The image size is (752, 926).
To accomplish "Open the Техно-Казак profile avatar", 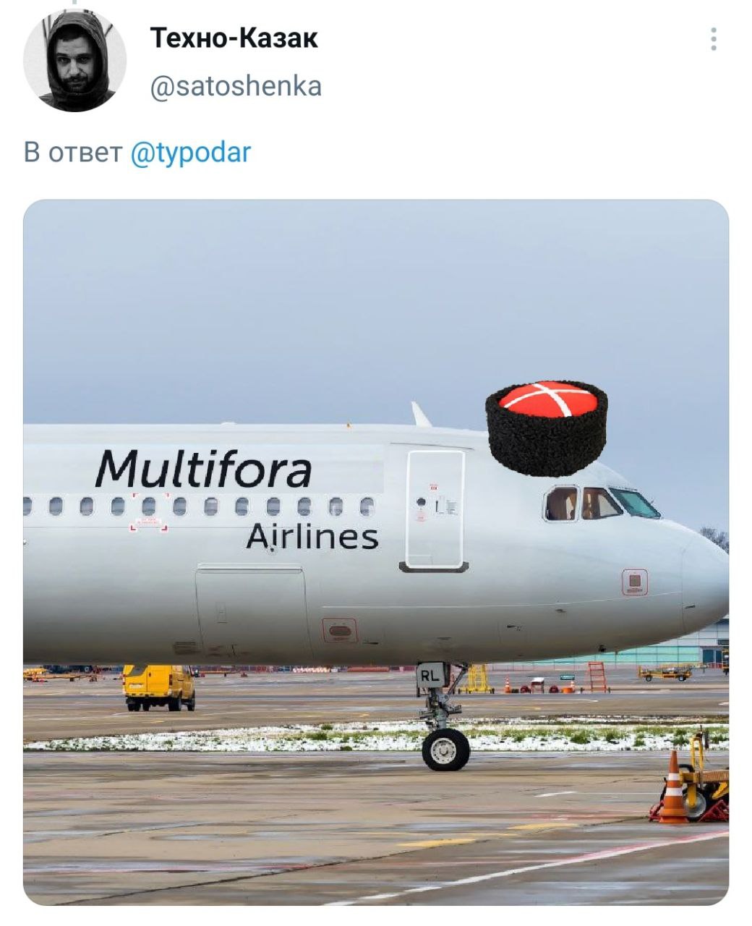I will [x=74, y=61].
